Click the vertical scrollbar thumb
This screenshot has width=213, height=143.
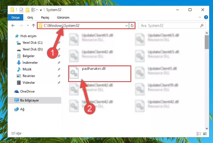tap(207, 42)
